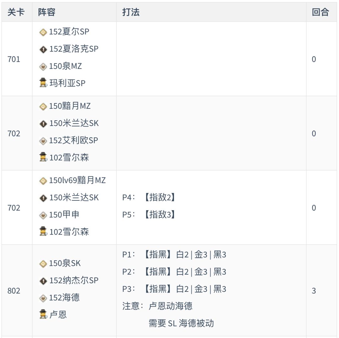The height and width of the screenshot is (338, 339).
Task: Click the 150lv69黯月MZ lineup entry
Action: coord(77,181)
